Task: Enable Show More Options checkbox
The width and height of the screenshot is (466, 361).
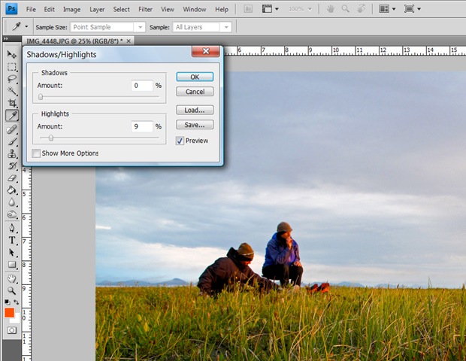Action: [36, 153]
